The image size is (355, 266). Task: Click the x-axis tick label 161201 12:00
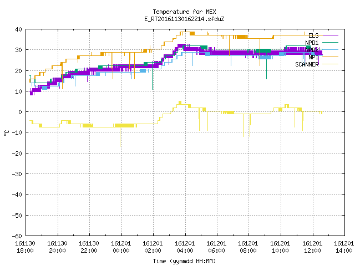click(313, 247)
